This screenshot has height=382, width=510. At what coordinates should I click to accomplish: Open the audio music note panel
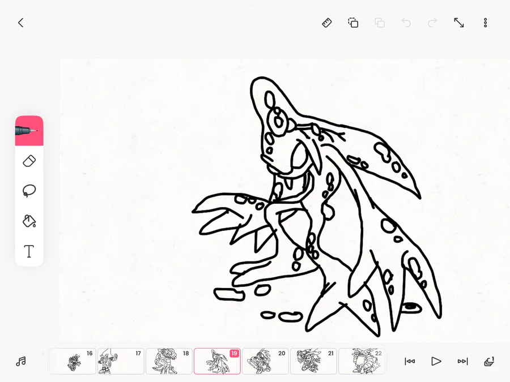pyautogui.click(x=21, y=361)
